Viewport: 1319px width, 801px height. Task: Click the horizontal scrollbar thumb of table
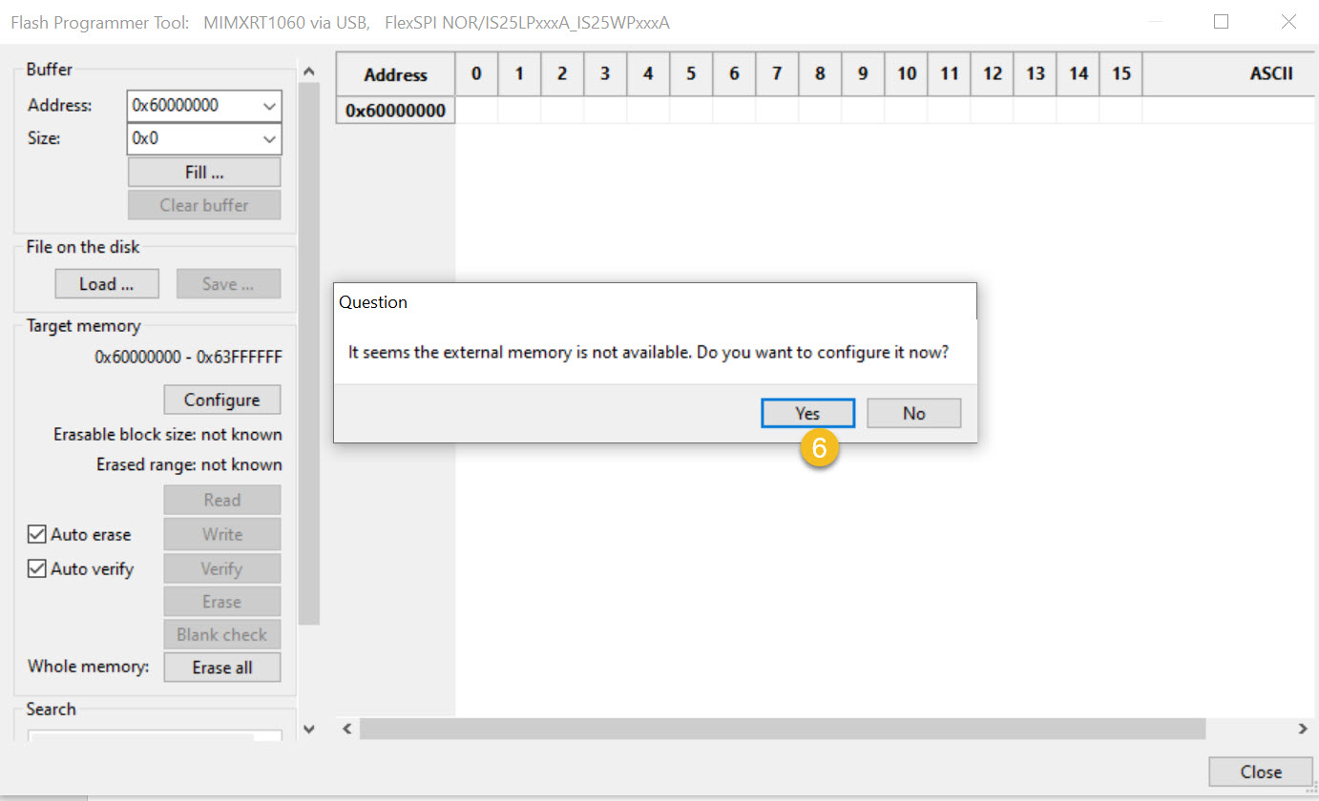[x=783, y=729]
